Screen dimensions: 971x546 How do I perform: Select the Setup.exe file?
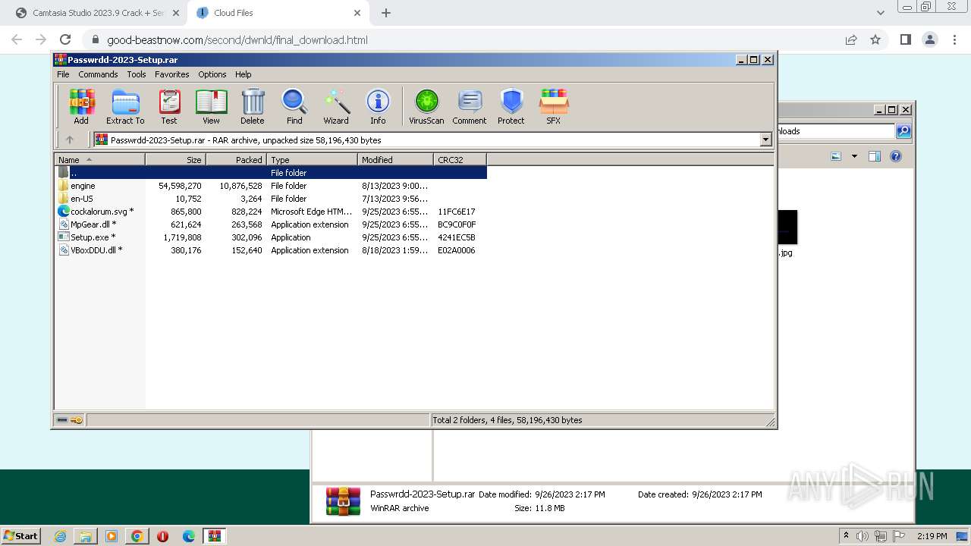[x=271, y=237]
